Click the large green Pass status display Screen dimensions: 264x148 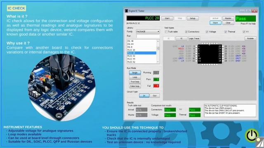245,18
